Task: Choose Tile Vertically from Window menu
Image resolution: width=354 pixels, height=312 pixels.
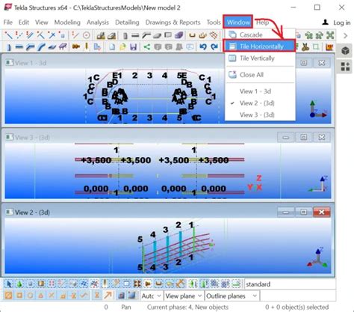Action: (260, 58)
